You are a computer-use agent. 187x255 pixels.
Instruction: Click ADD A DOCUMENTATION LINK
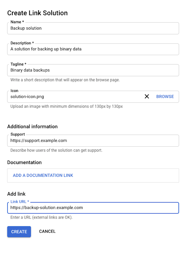click(x=43, y=175)
